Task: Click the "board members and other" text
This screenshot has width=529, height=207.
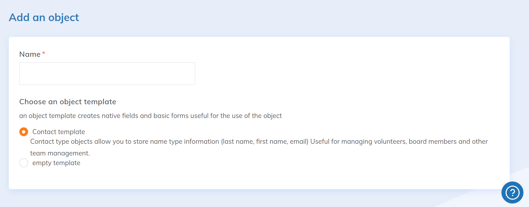Action: [448, 141]
